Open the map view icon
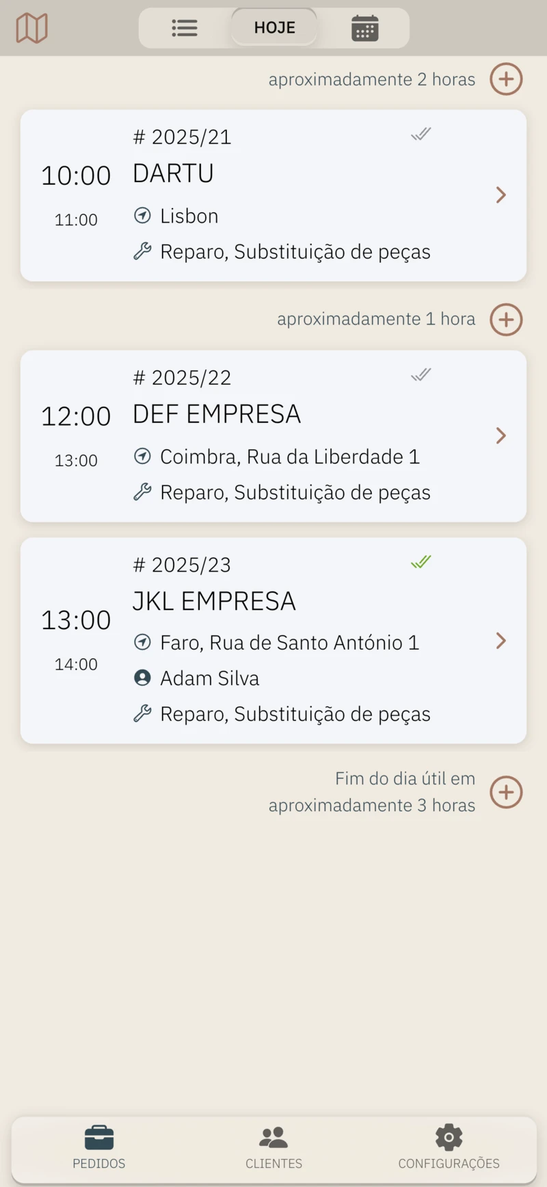 (x=31, y=28)
